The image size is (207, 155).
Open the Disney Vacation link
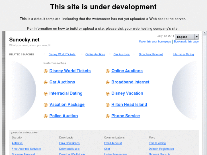(127, 93)
